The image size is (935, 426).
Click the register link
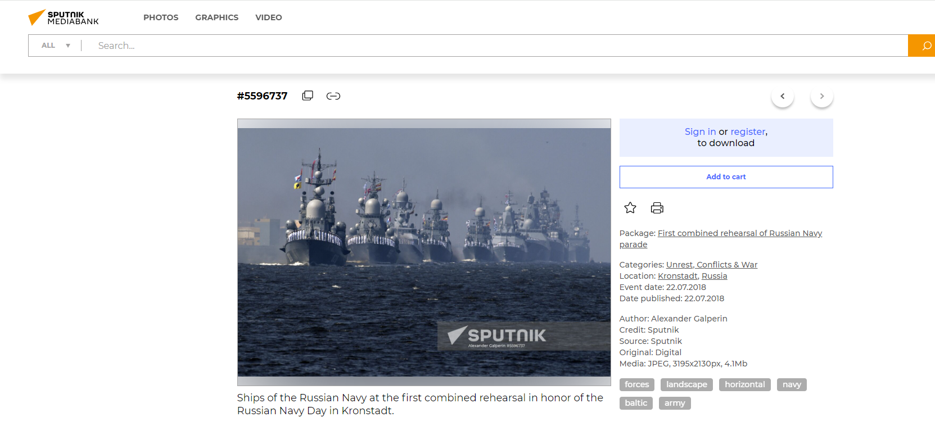(x=747, y=132)
